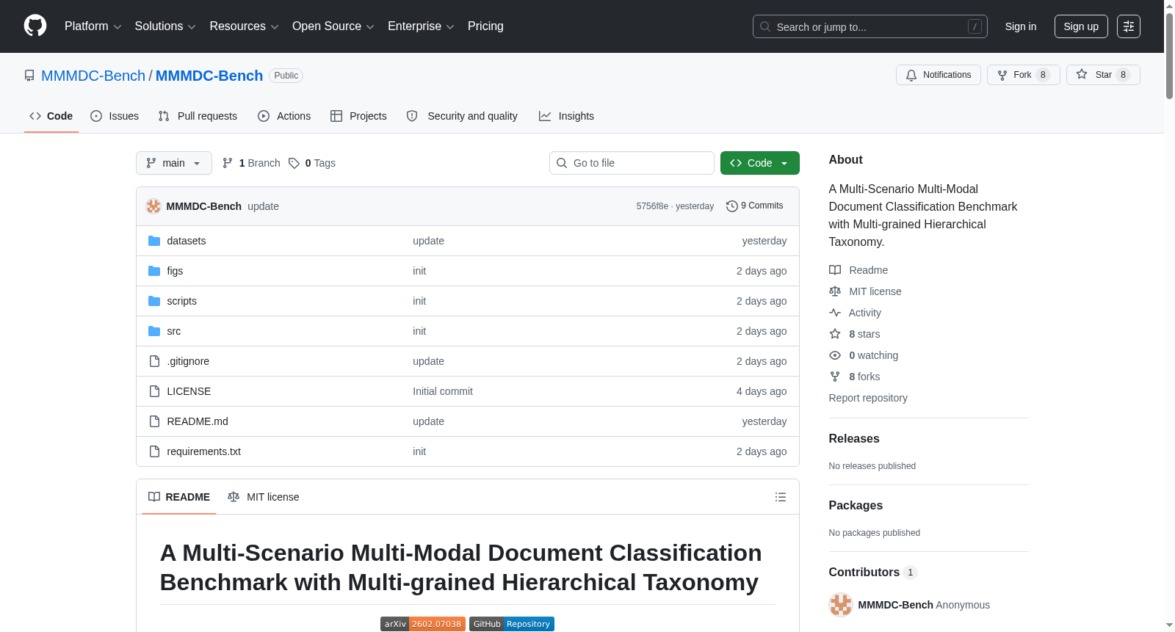Open the Releases heading link

tap(854, 438)
